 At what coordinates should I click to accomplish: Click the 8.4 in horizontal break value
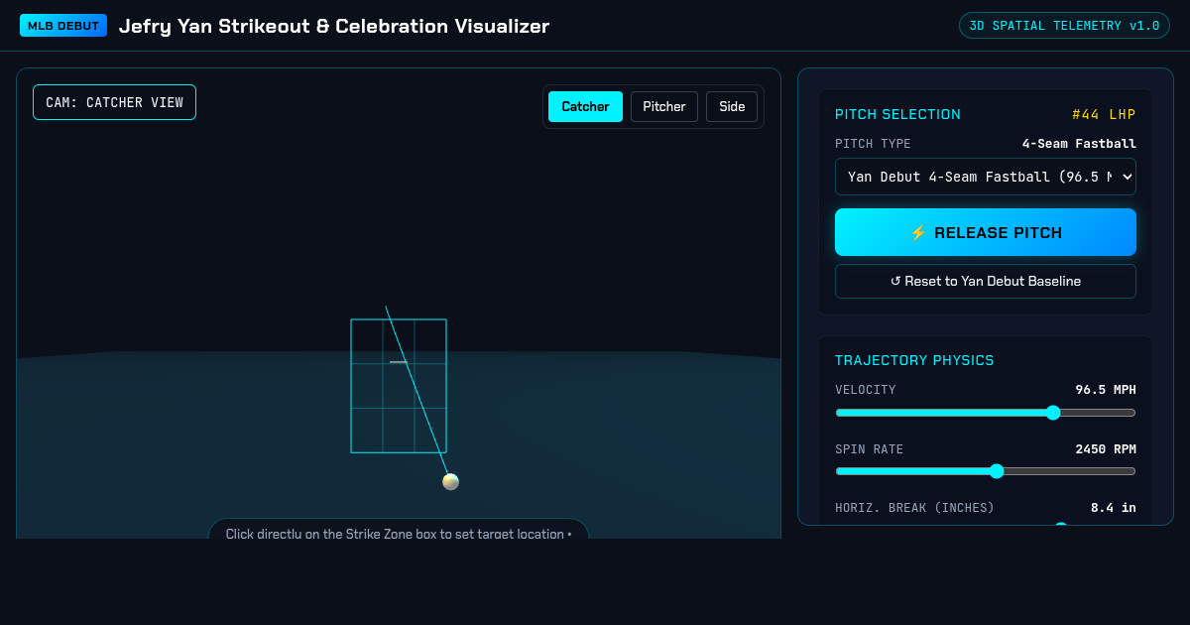(x=1114, y=507)
